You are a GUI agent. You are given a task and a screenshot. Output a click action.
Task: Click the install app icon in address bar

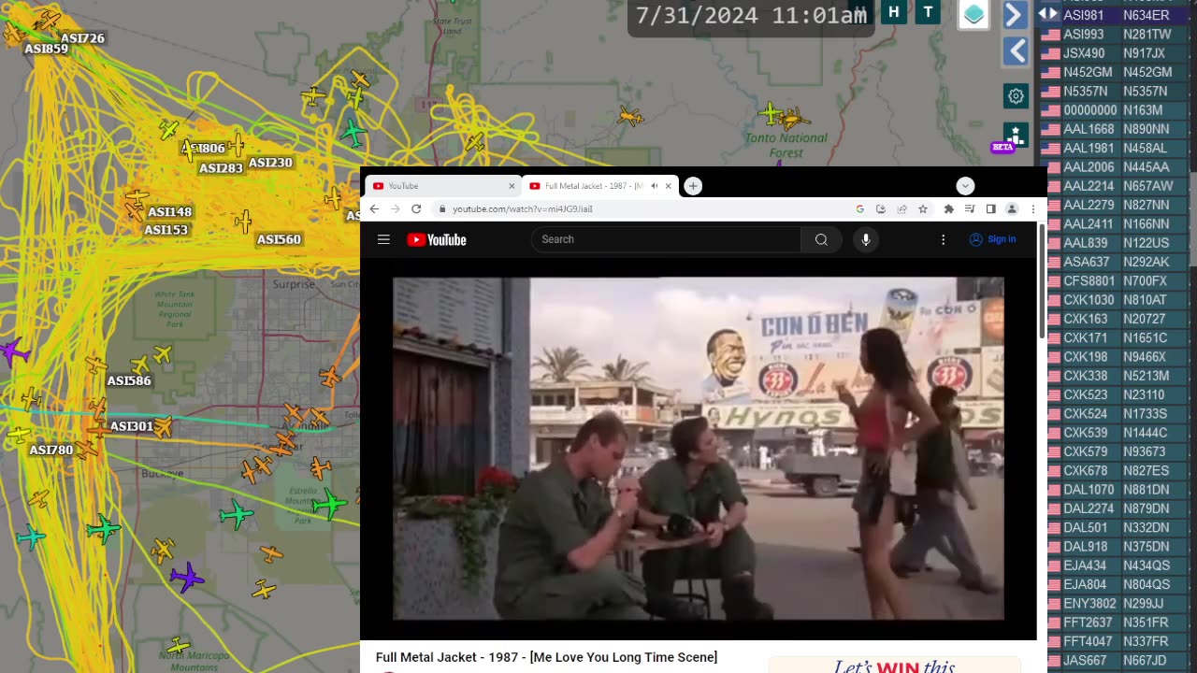tap(881, 209)
